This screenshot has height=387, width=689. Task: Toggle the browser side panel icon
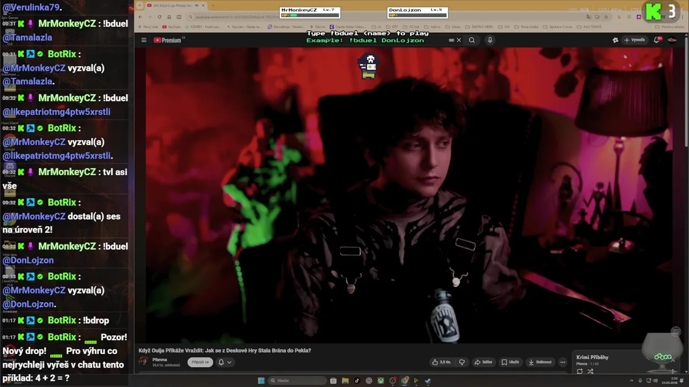pos(179,17)
